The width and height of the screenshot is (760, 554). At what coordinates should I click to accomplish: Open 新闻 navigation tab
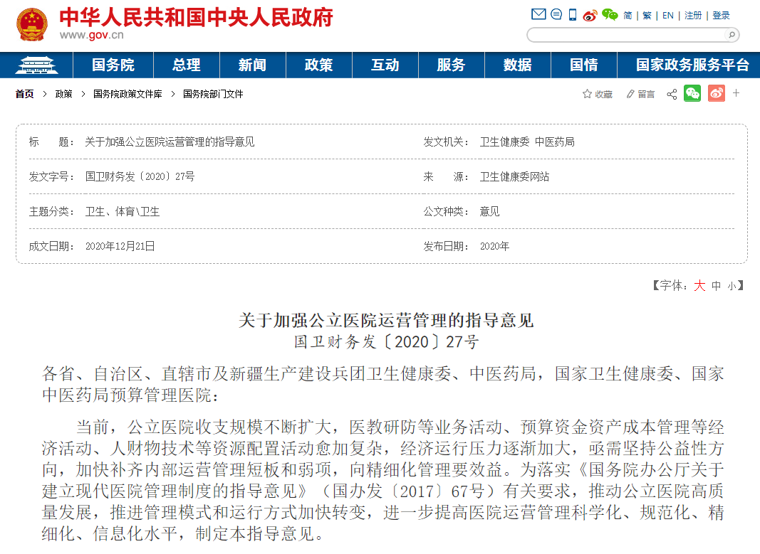pos(253,65)
